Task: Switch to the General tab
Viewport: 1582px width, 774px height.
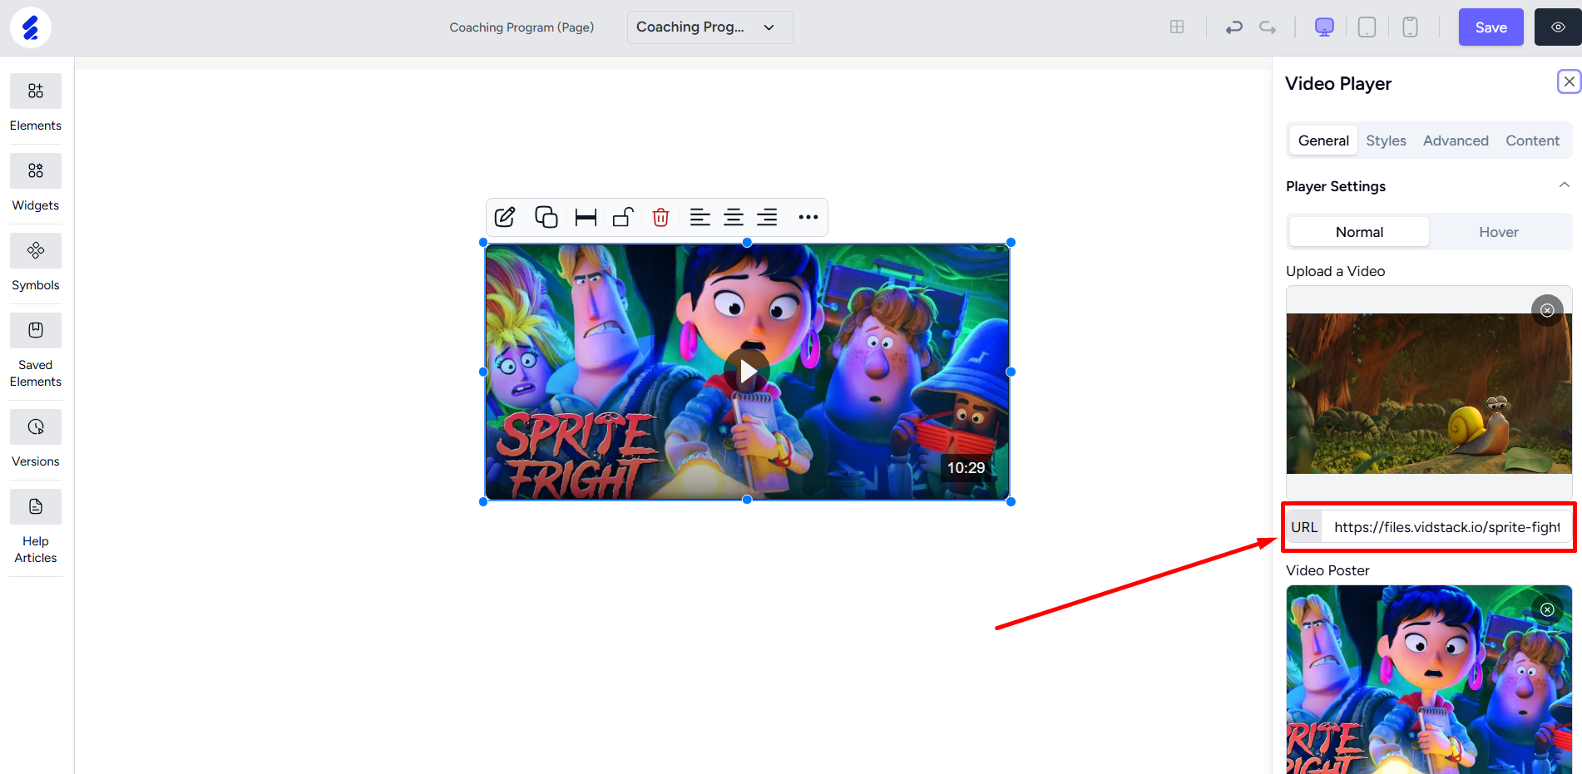Action: coord(1323,141)
